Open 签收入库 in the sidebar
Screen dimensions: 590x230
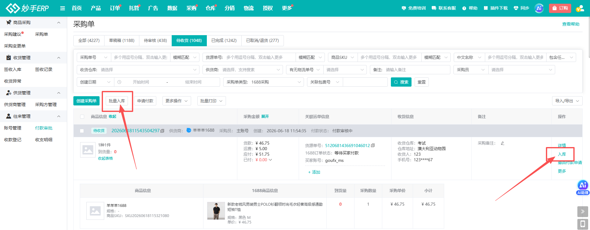tap(13, 69)
